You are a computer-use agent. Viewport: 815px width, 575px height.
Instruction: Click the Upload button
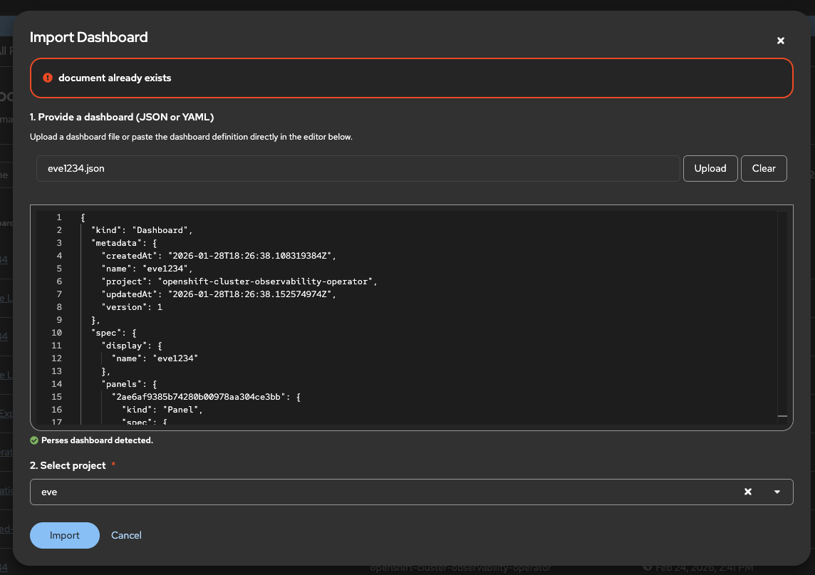[x=710, y=168]
